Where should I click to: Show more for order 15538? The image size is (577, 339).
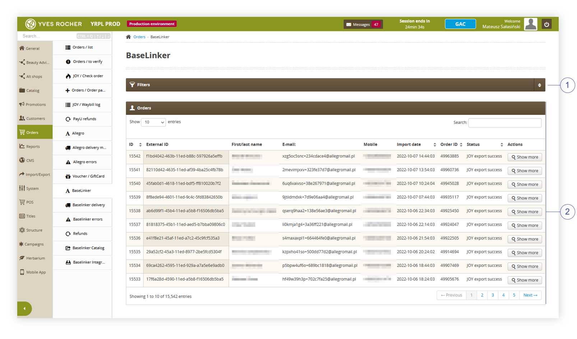525,212
